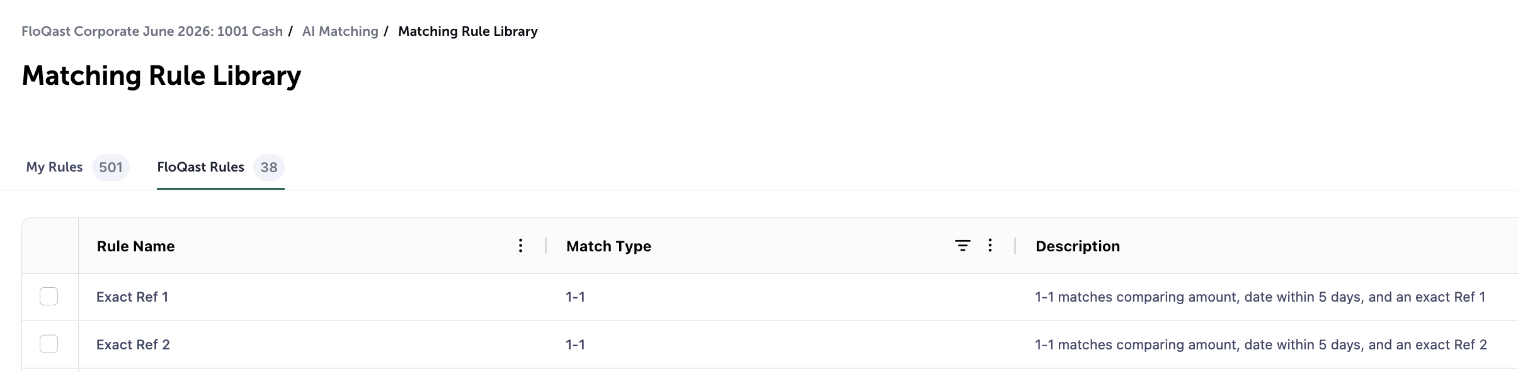Click the Match Type filter icon
This screenshot has width=1518, height=372.
(962, 246)
